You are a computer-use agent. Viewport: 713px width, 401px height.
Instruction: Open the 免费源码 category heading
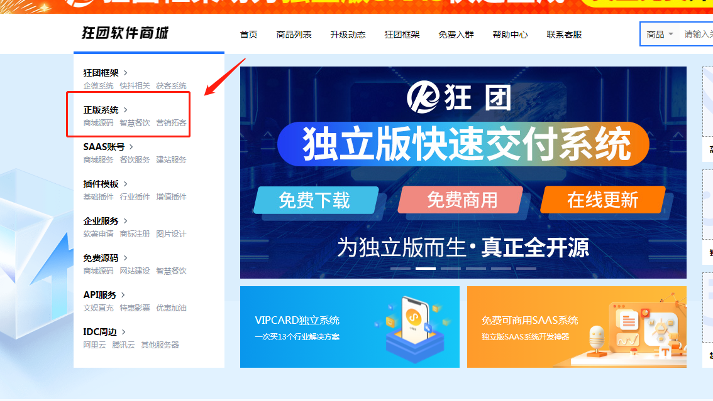101,258
